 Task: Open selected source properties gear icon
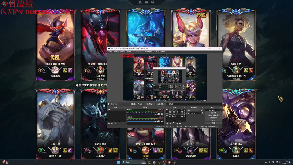point(173,124)
